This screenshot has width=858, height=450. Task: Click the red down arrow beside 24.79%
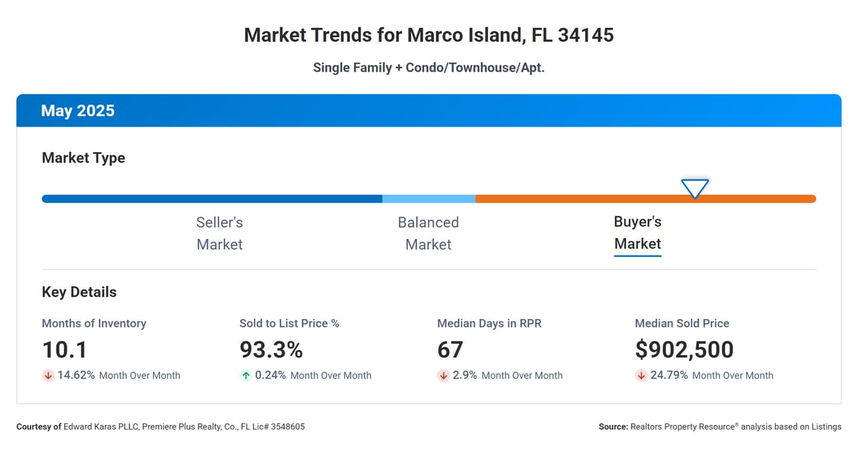pos(641,376)
